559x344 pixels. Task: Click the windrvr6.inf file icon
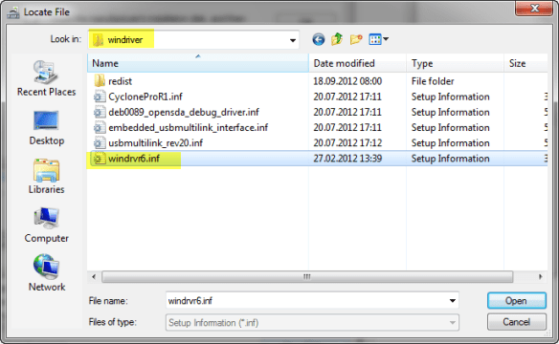(x=100, y=159)
